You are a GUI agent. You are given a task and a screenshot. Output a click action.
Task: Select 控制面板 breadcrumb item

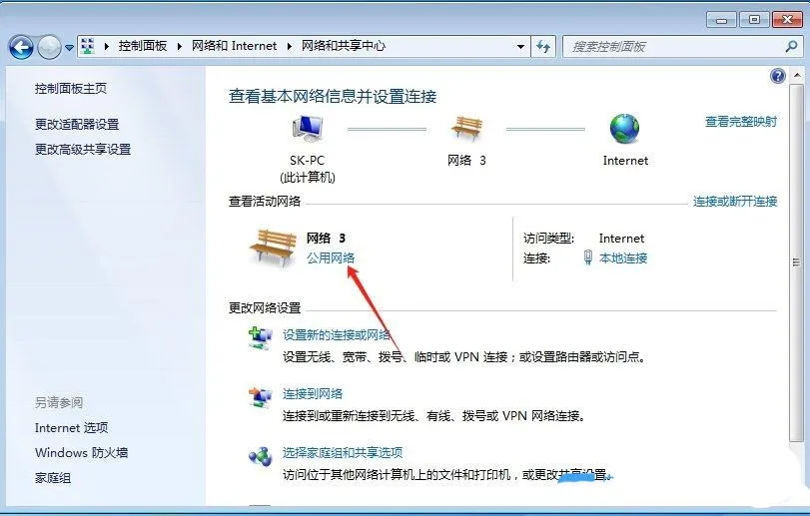point(143,46)
